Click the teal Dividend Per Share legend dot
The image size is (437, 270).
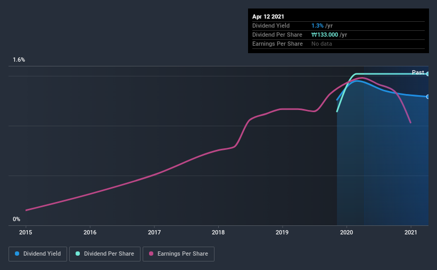(78, 254)
